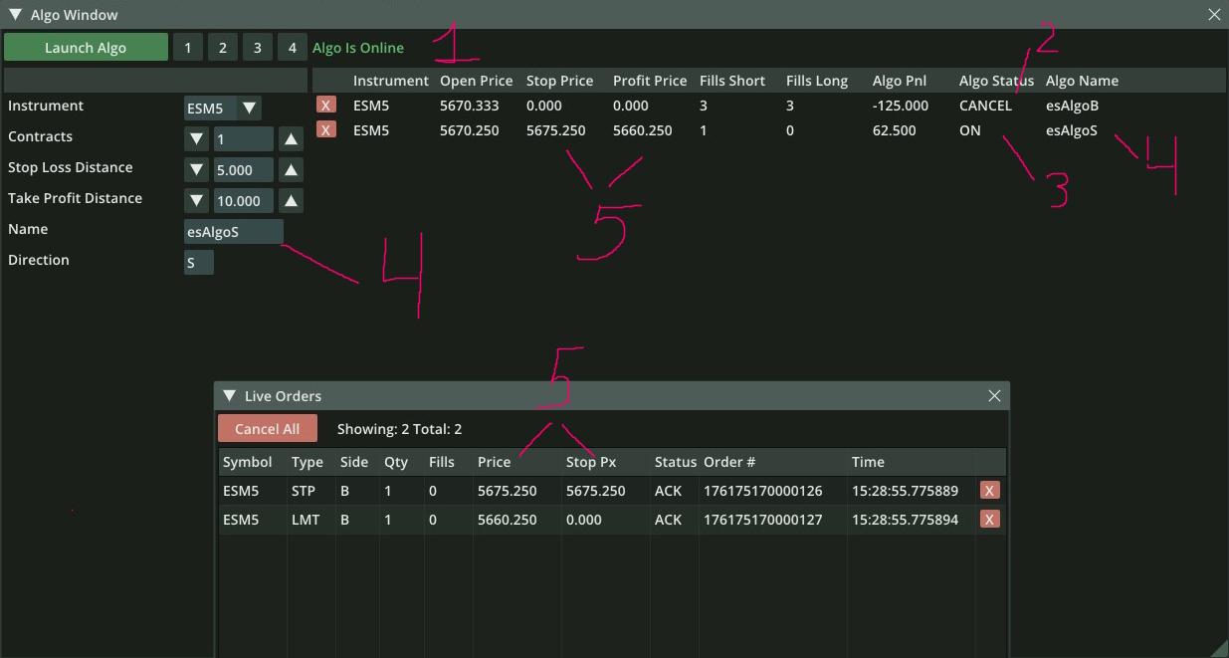Cancel the LMT live order using its X

[x=989, y=519]
